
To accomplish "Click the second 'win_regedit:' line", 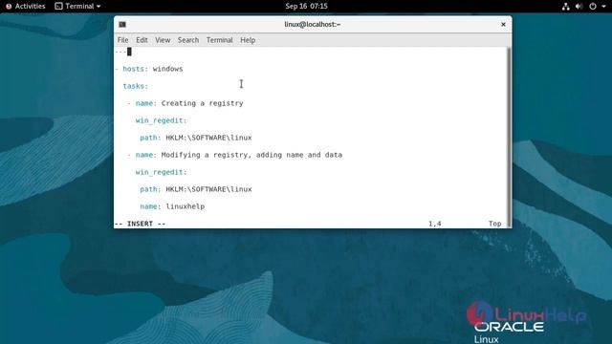I will pyautogui.click(x=162, y=172).
